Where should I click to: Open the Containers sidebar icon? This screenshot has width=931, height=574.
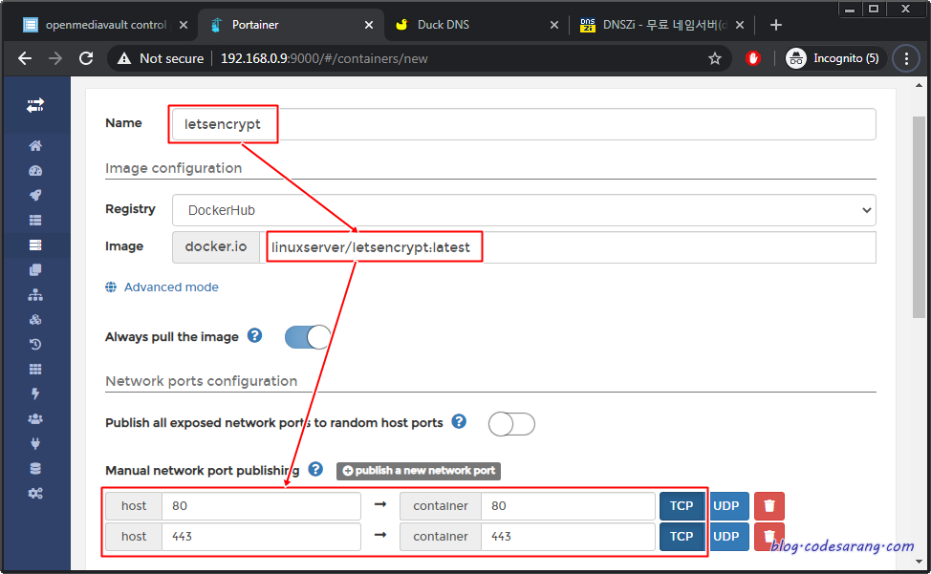click(35, 244)
